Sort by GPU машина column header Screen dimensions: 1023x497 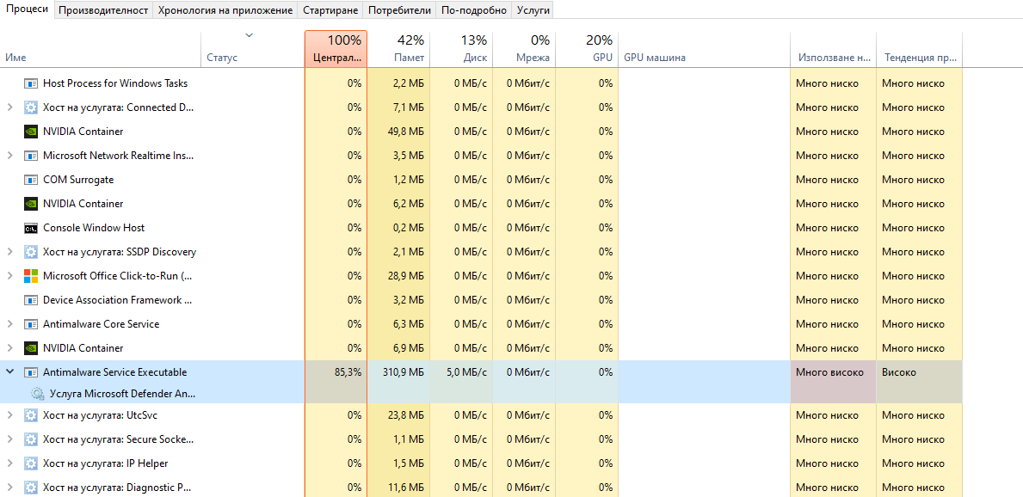click(x=704, y=48)
